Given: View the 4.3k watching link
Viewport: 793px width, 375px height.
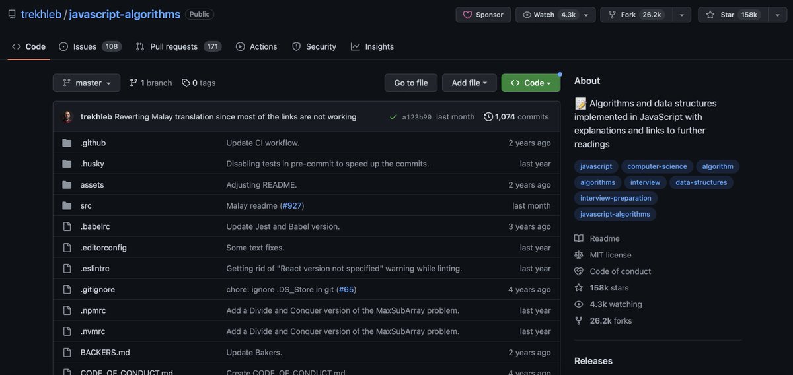Looking at the screenshot, I should tap(608, 304).
